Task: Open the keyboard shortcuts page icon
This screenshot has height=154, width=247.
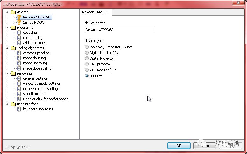Action: (19, 109)
